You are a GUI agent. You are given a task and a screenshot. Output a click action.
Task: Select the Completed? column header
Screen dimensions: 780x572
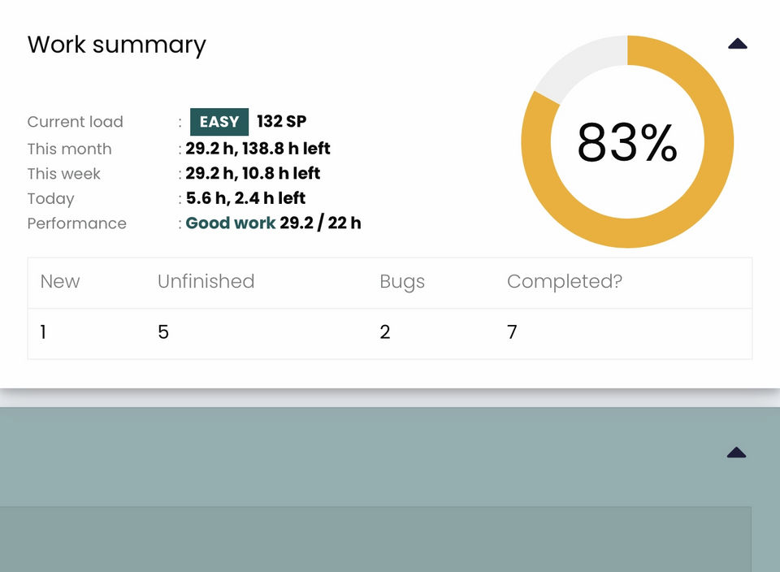tap(565, 282)
